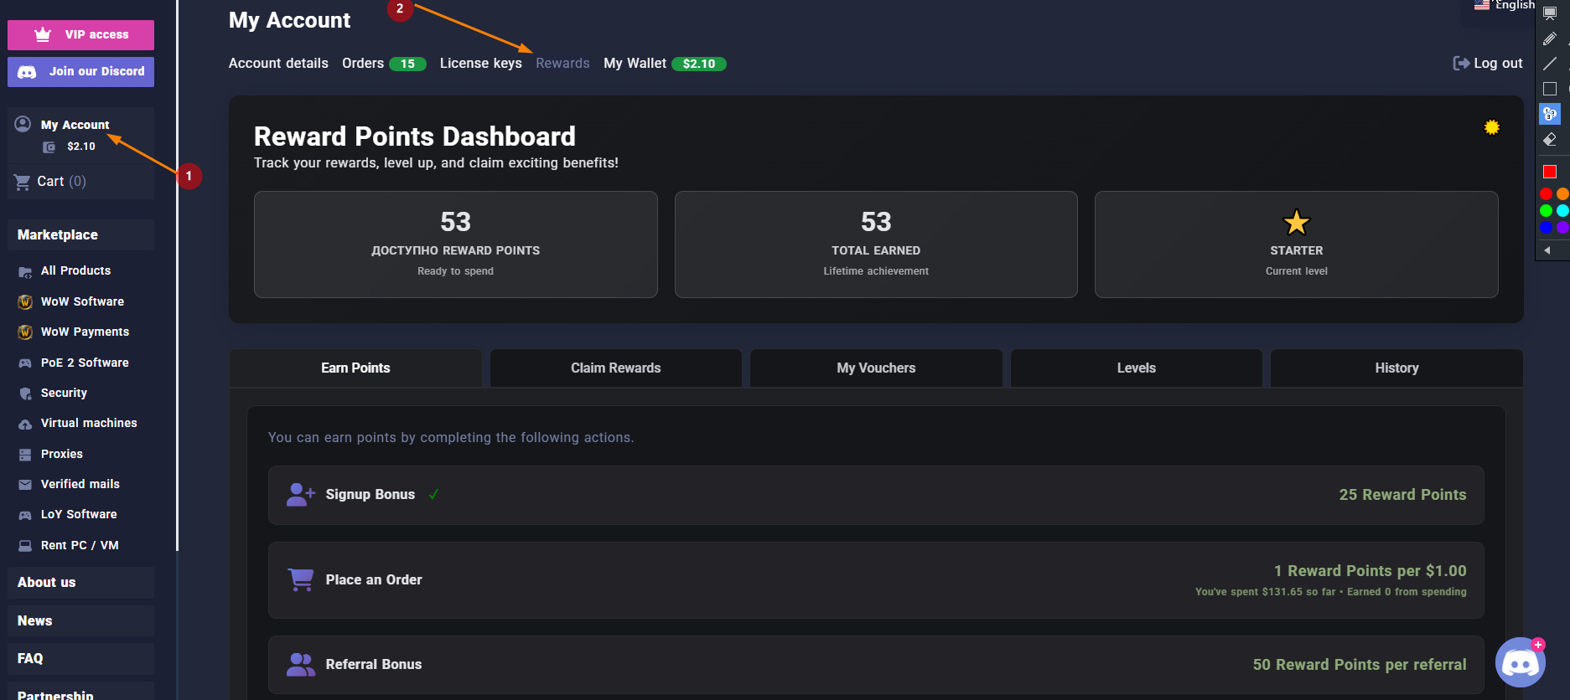Viewport: 1570px width, 700px height.
Task: Collapse the annotation toolbar with arrow
Action: (1547, 250)
